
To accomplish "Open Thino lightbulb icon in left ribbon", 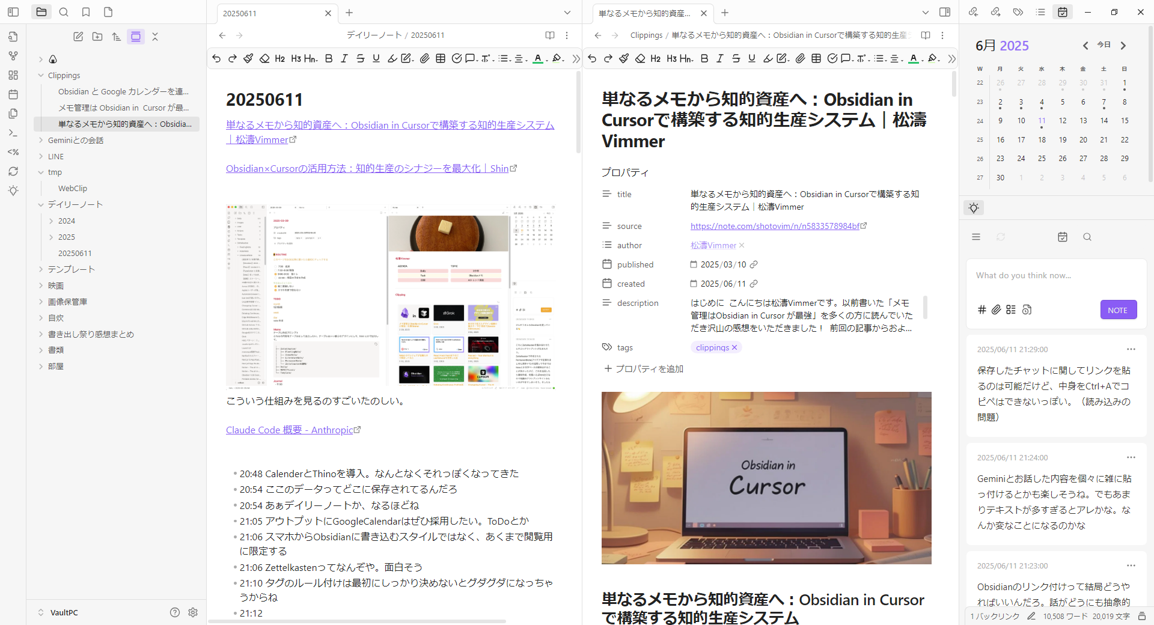I will tap(13, 191).
